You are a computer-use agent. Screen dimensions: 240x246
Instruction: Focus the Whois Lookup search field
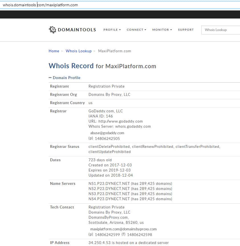pos(221,30)
